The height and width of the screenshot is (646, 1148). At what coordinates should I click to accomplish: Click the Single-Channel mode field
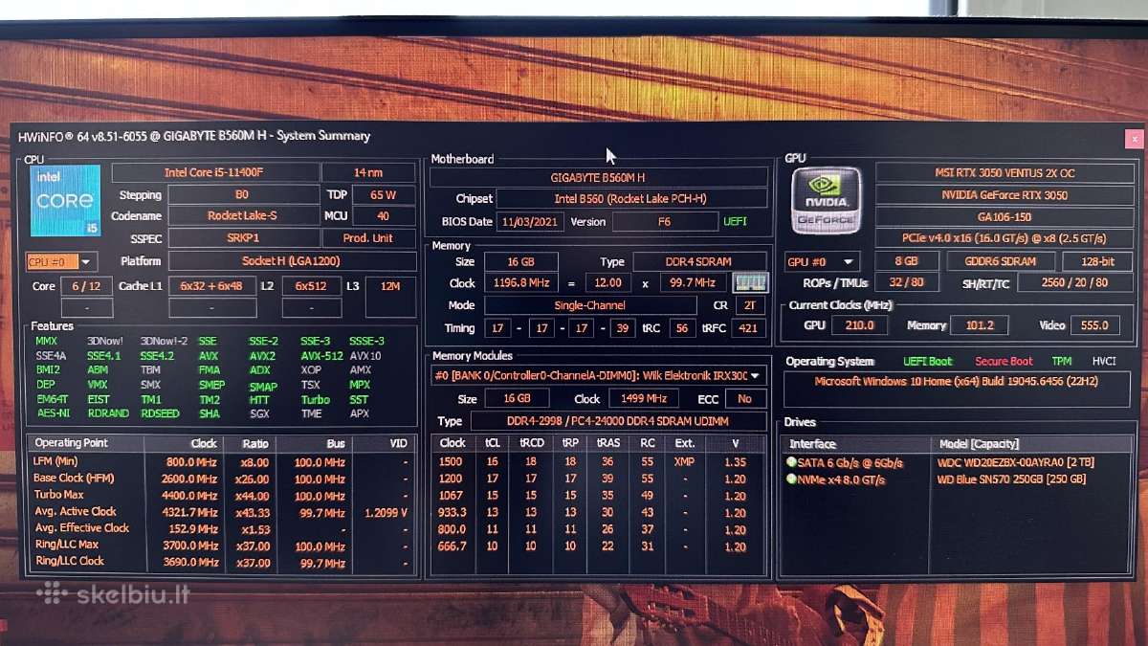click(590, 305)
